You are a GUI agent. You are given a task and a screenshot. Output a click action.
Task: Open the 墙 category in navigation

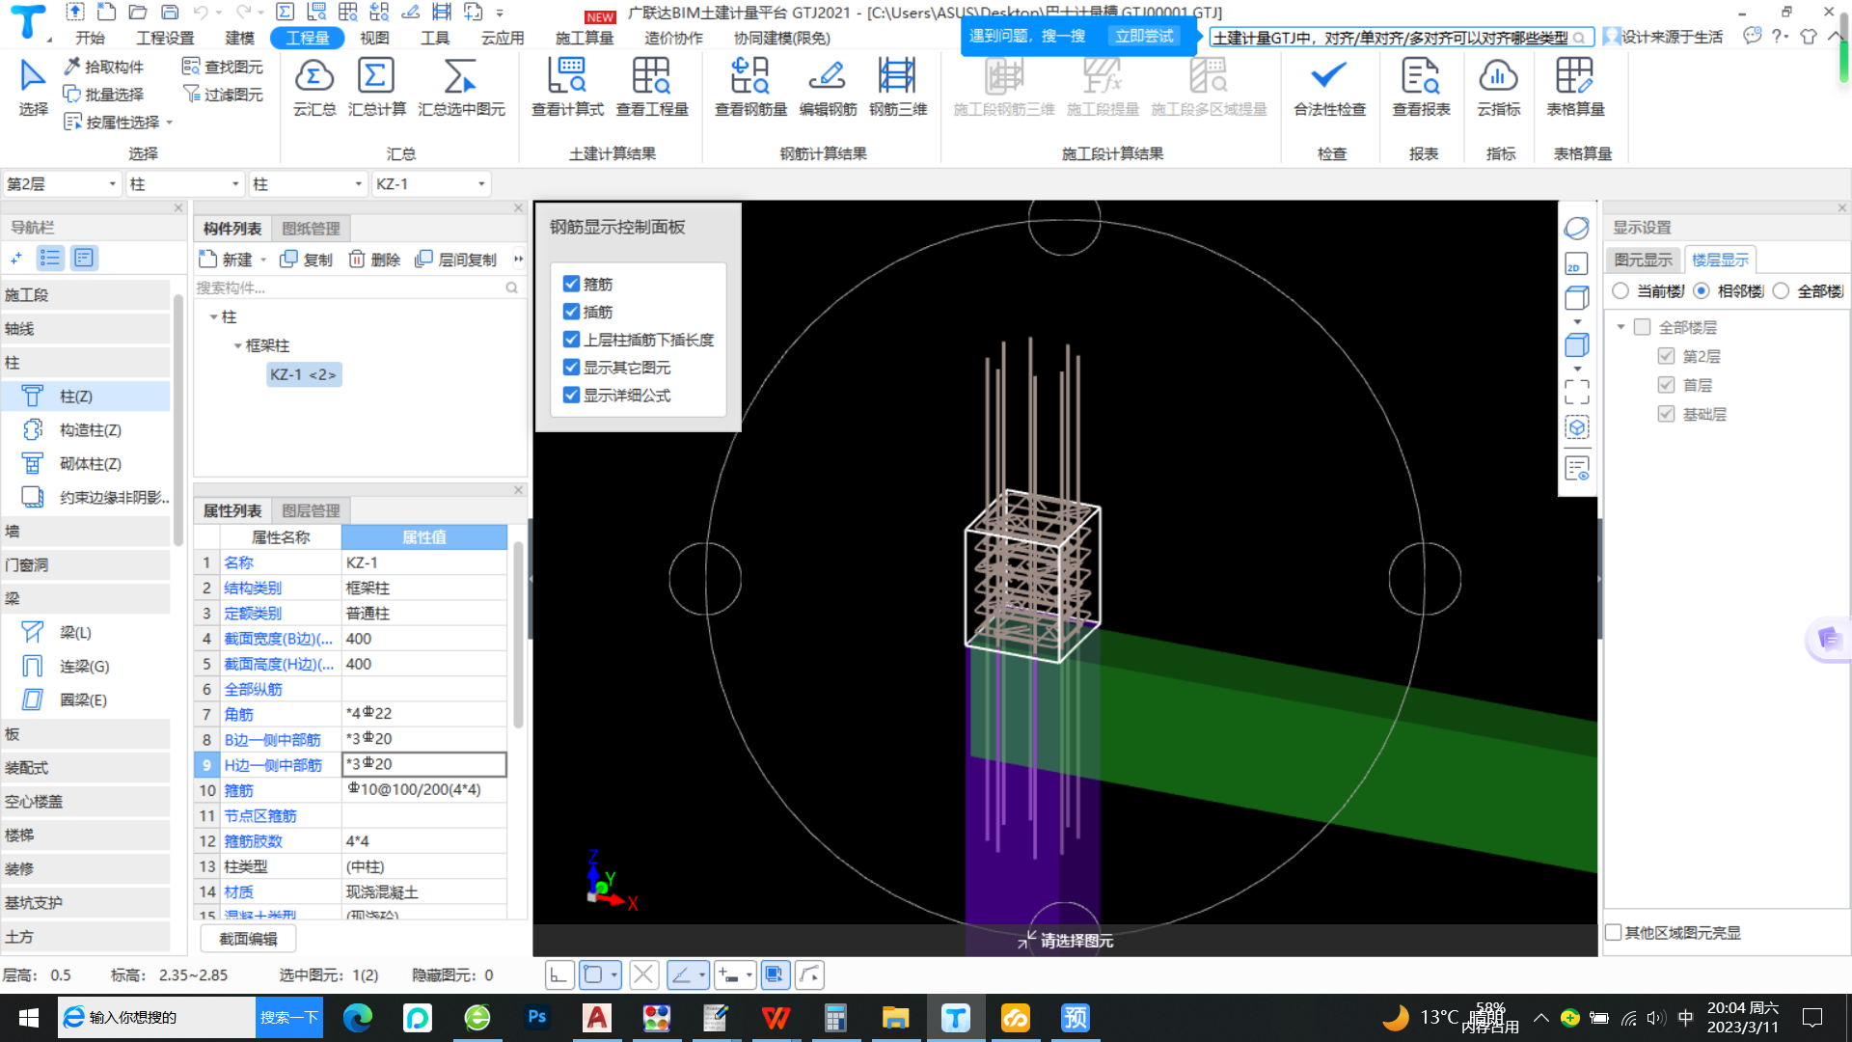pos(86,532)
